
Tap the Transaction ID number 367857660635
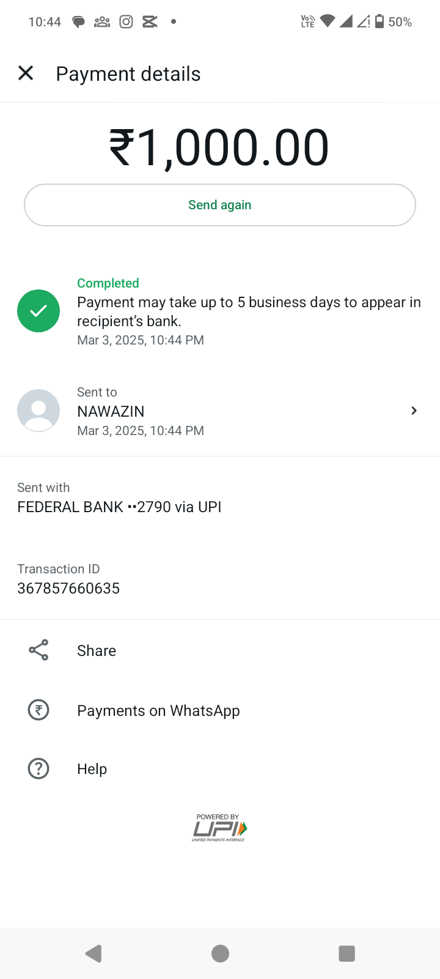(x=68, y=588)
